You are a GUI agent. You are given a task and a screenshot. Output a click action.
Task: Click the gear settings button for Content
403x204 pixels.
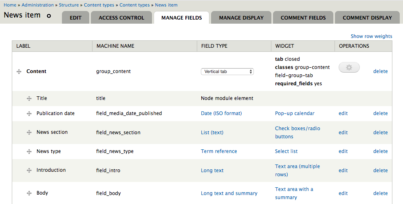(349, 68)
